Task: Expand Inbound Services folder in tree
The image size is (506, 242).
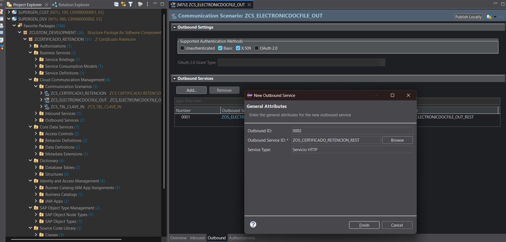Action: click(x=36, y=113)
